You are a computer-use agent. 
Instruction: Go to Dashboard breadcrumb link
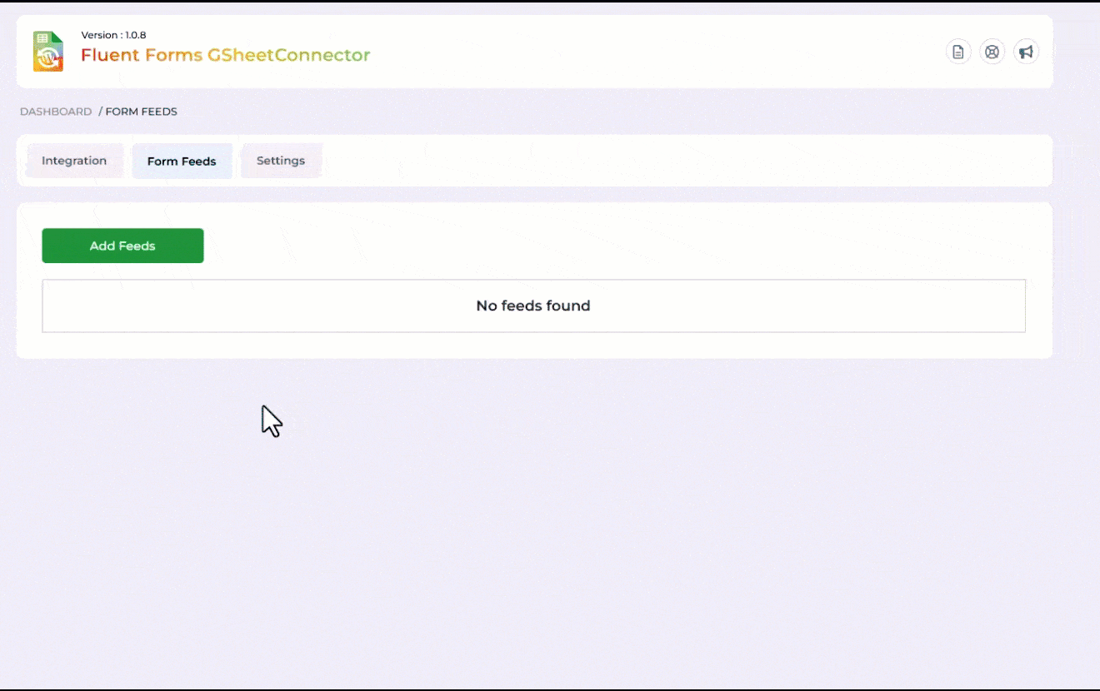pos(56,112)
